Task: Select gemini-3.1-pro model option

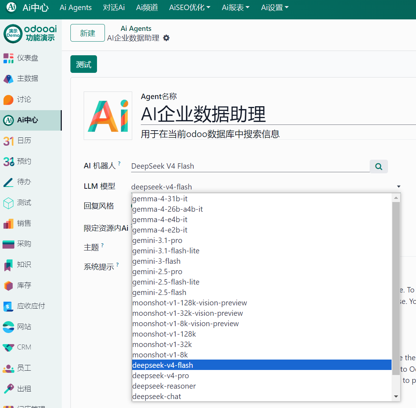Action: tap(262, 240)
